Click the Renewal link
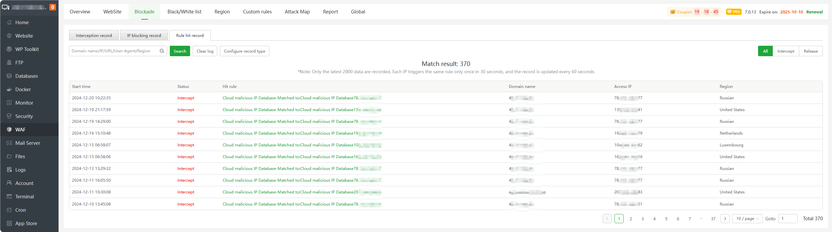This screenshot has height=232, width=832. (814, 12)
